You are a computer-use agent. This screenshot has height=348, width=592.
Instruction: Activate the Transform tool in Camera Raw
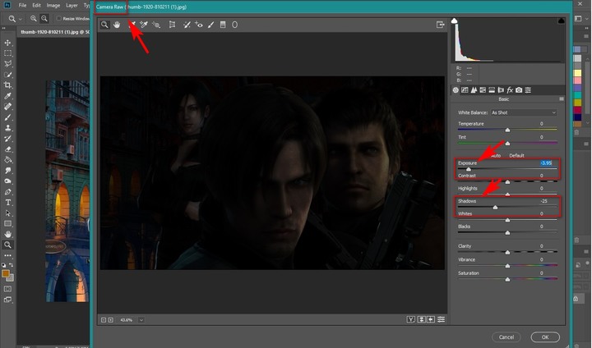[x=172, y=25]
